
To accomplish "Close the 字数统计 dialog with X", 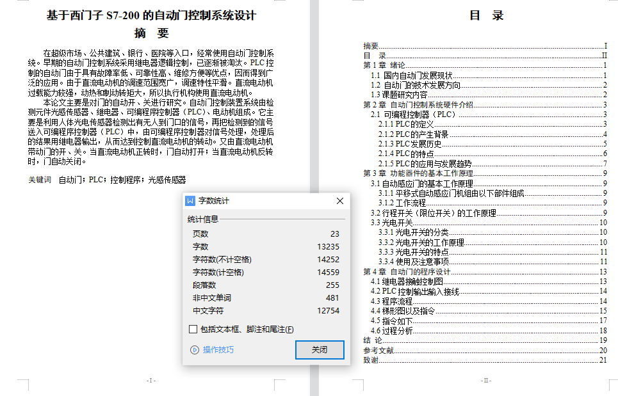I will (340, 201).
